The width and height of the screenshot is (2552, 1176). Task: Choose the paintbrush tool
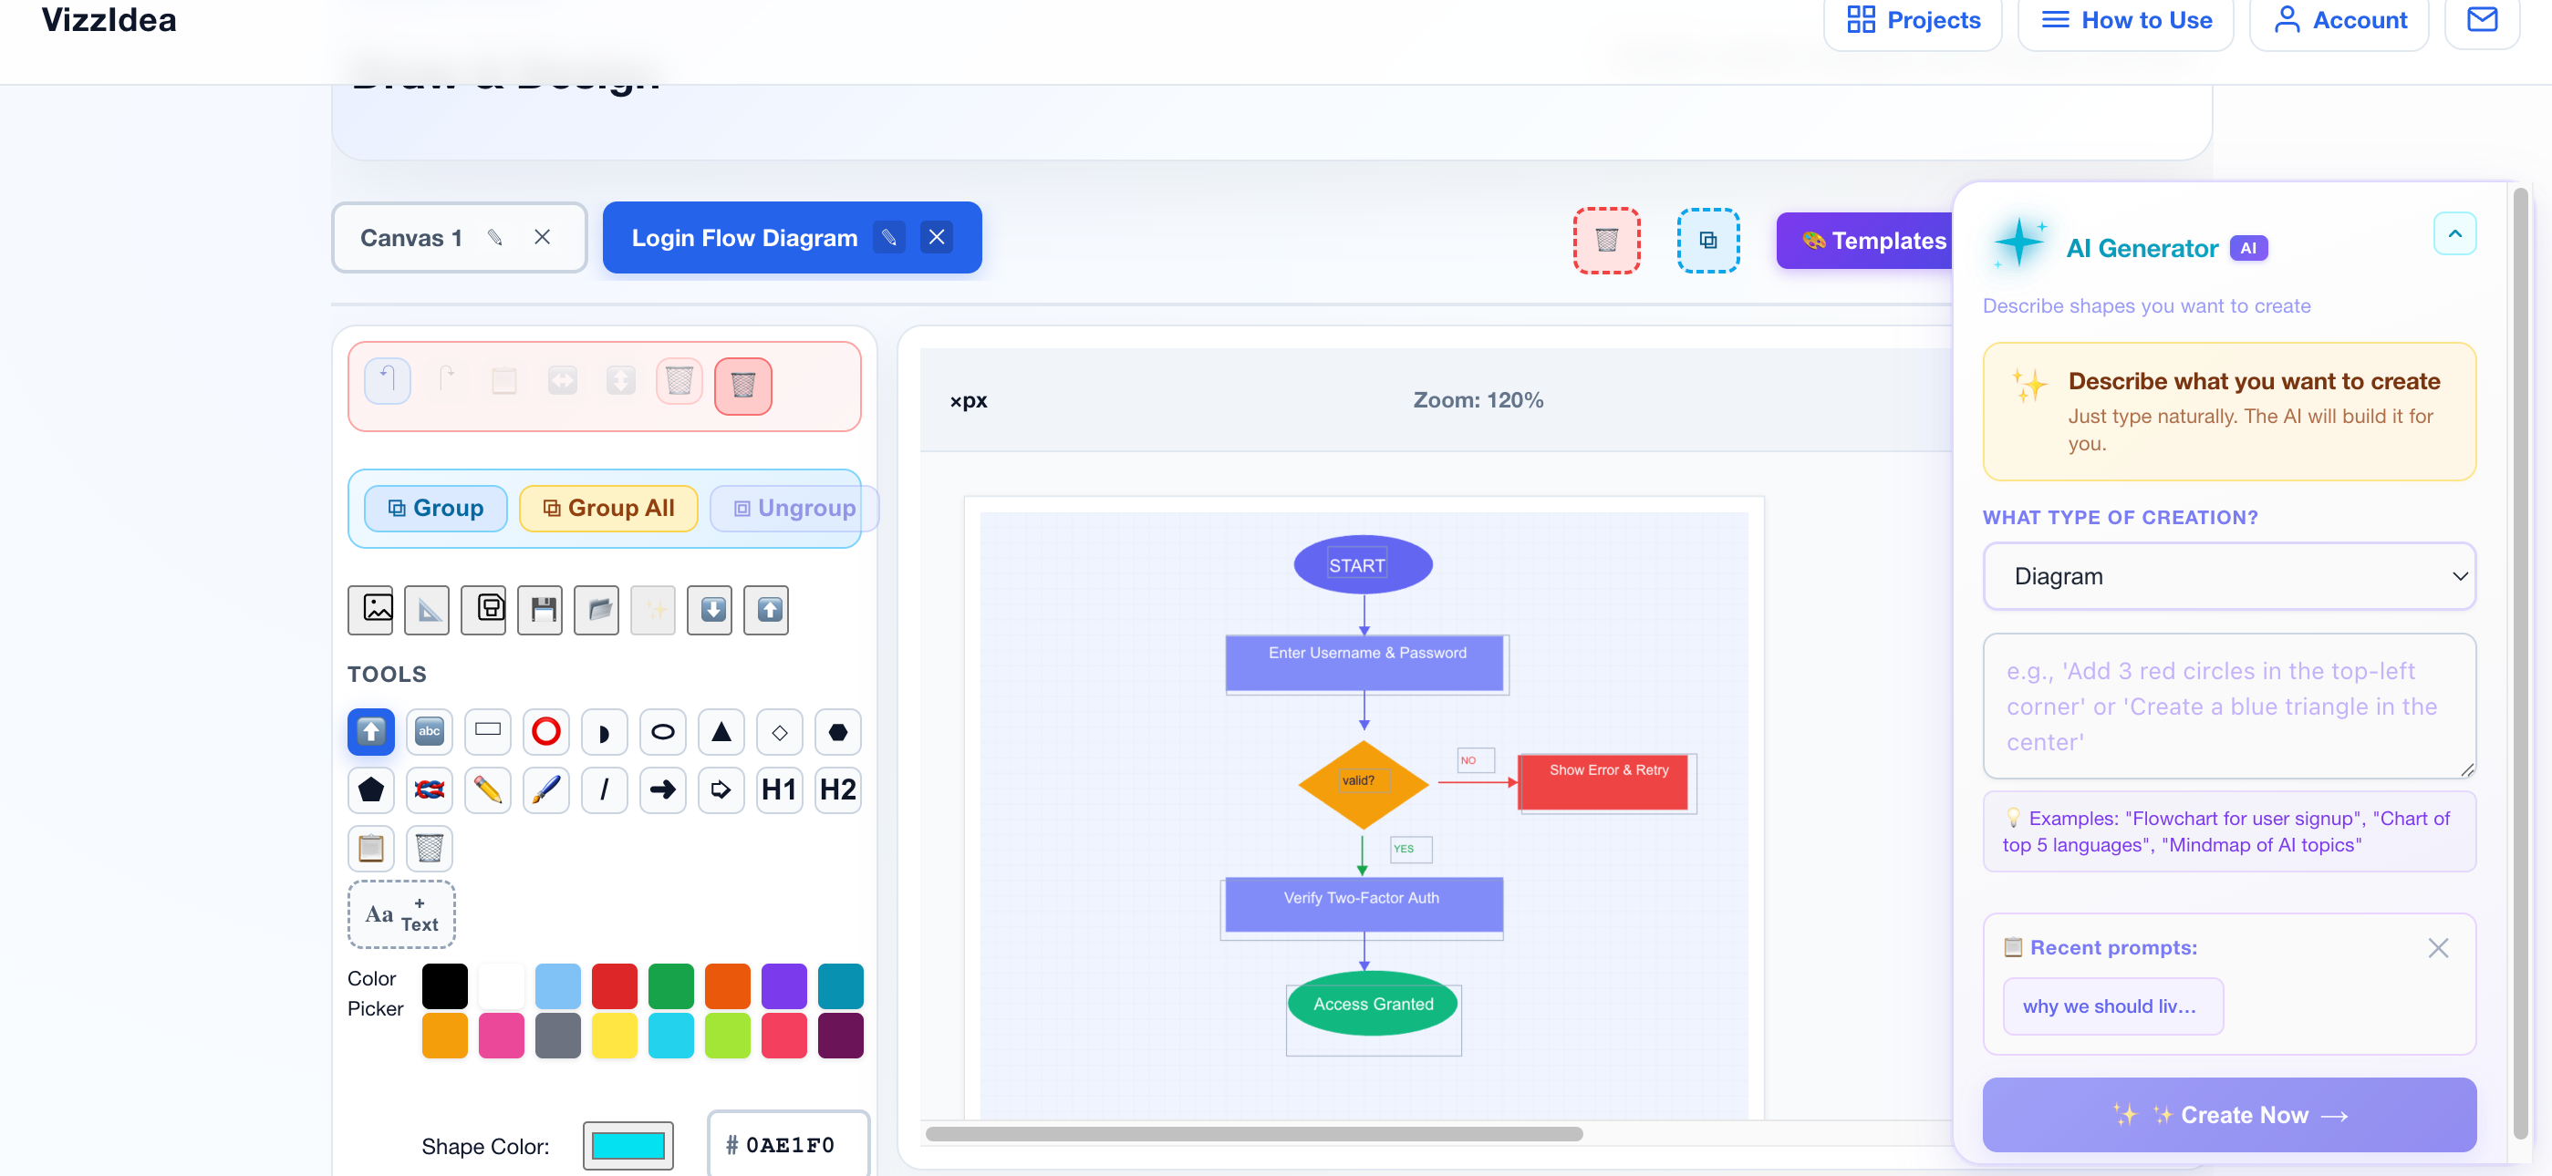click(545, 790)
